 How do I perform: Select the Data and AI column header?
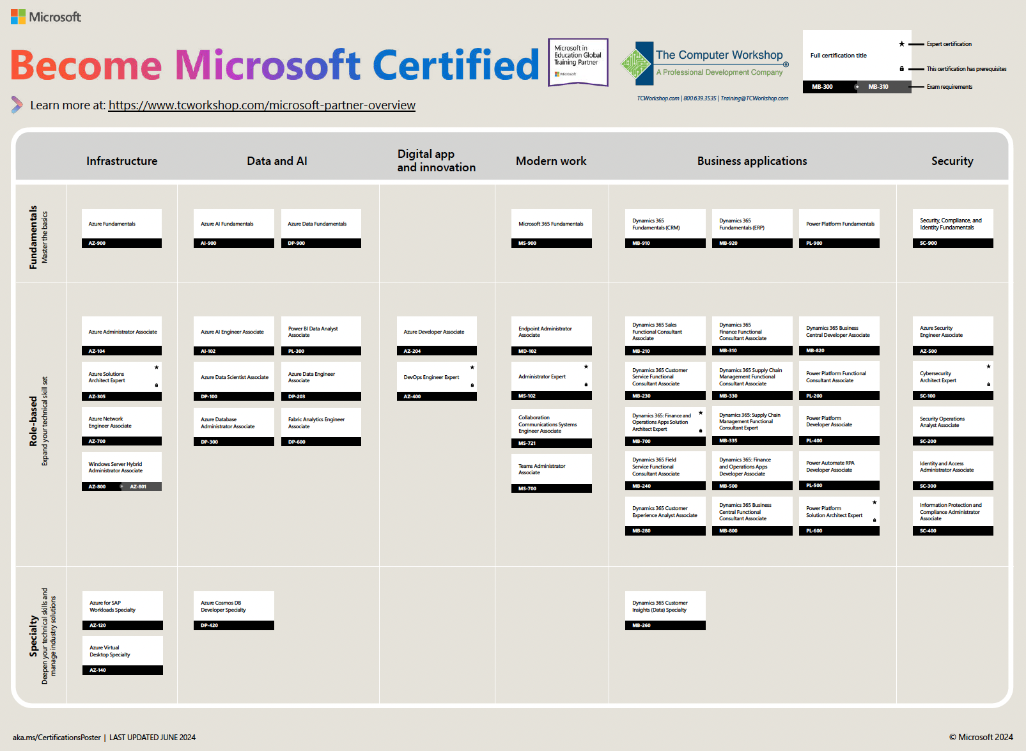[277, 161]
